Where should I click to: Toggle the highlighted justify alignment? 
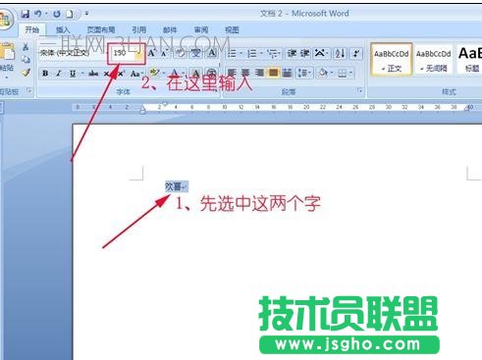(273, 73)
